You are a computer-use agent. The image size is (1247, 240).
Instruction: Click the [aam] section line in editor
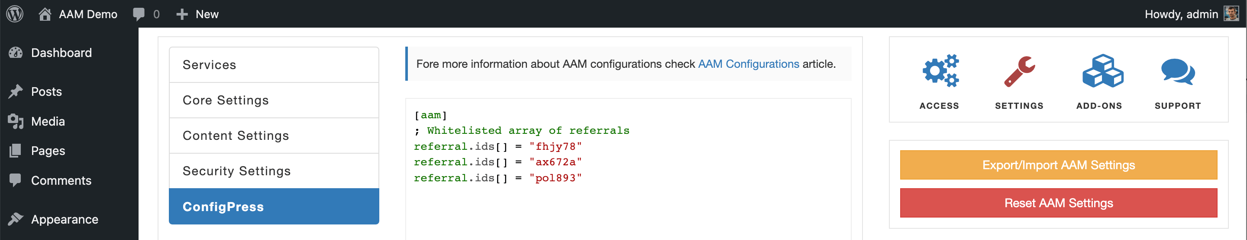point(431,115)
